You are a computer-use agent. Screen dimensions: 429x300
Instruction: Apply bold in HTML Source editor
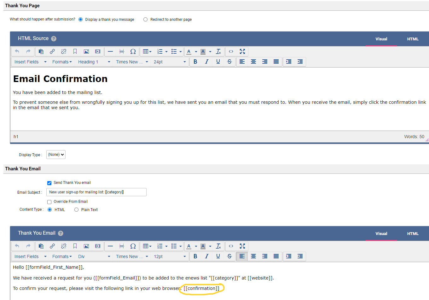(x=195, y=62)
